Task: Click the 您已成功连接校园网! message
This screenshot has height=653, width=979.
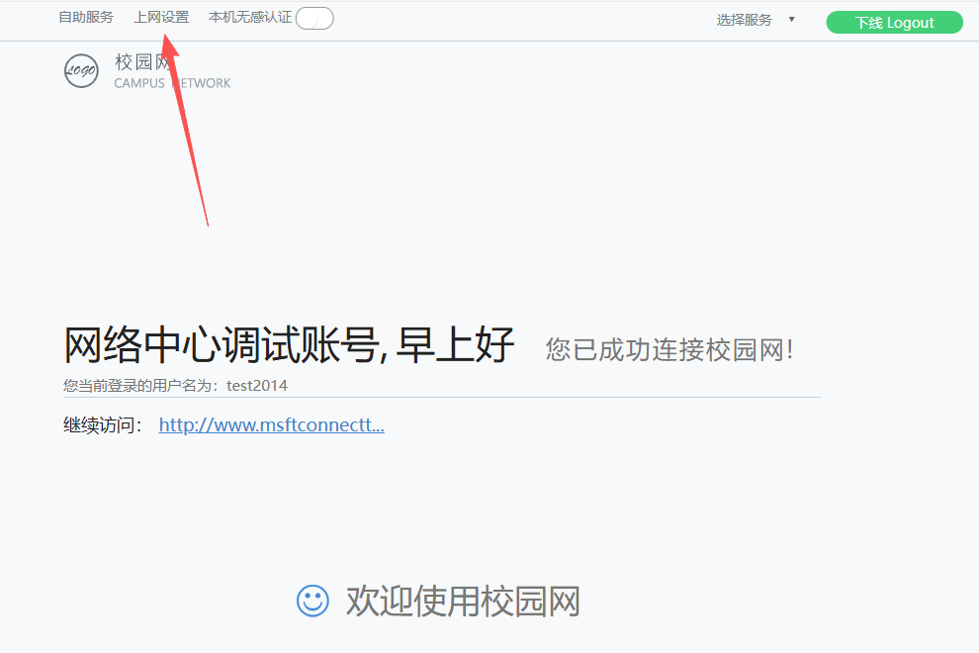Action: (669, 349)
